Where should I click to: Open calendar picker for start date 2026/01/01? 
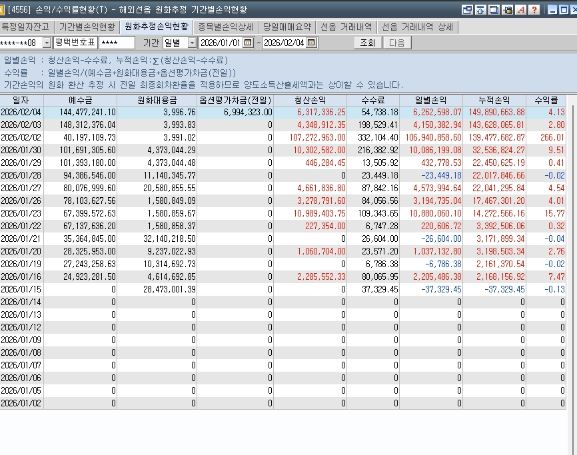[249, 43]
